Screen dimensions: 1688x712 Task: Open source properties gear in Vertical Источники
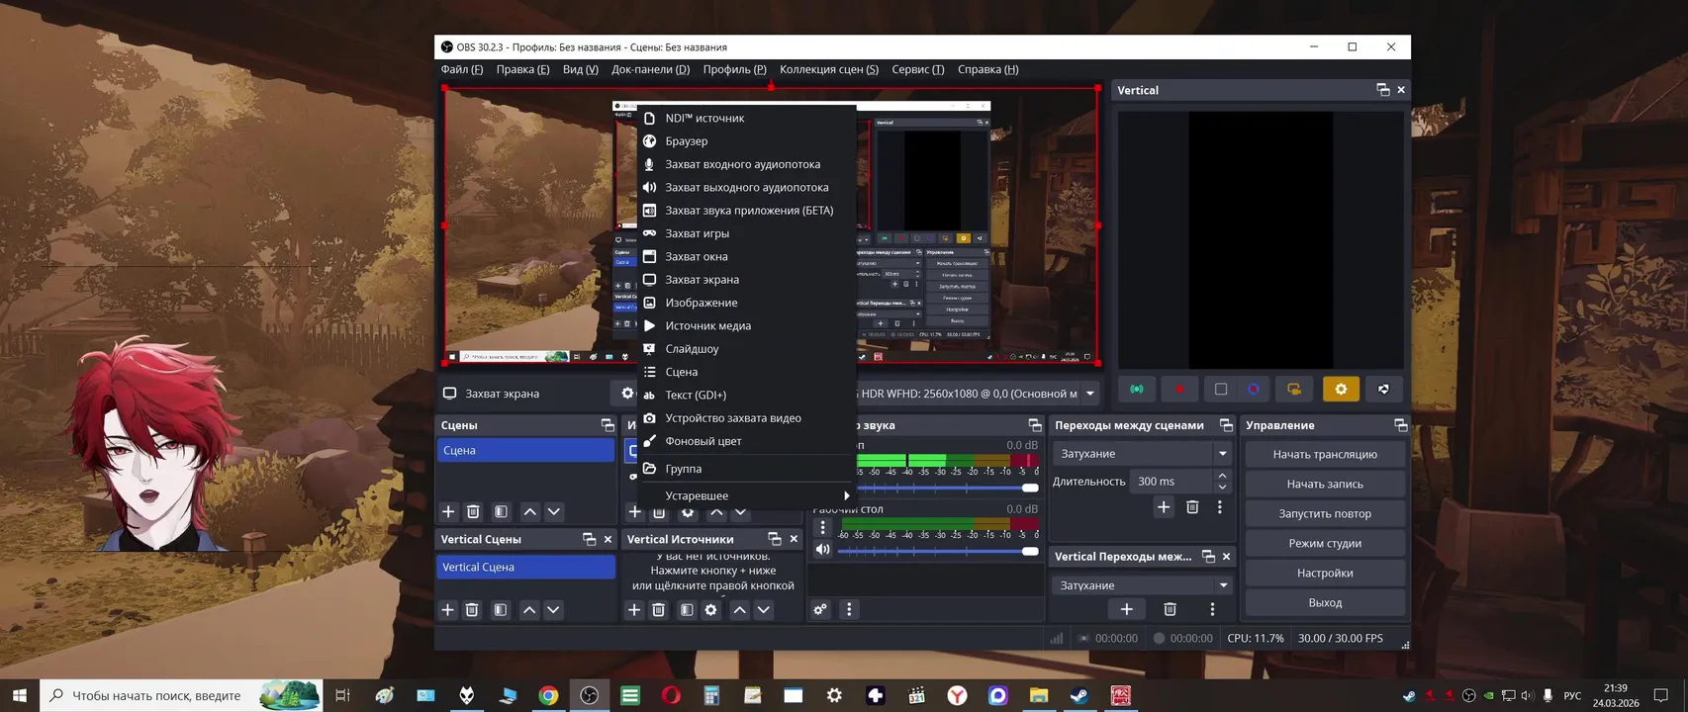pos(710,609)
